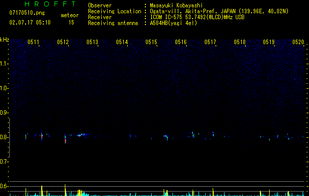Click the 0514 time marker
This screenshot has width=309, height=196.
[x=122, y=42]
